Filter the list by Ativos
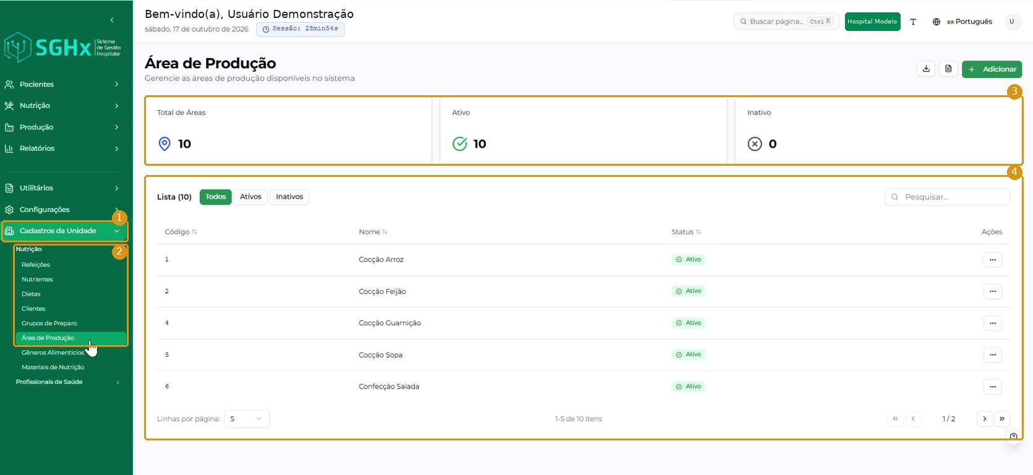The height and width of the screenshot is (475, 1033). (x=251, y=197)
